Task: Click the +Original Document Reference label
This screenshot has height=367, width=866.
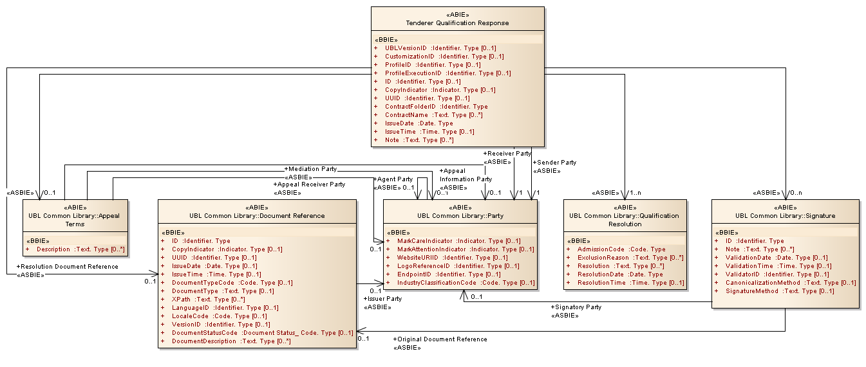Action: point(440,339)
